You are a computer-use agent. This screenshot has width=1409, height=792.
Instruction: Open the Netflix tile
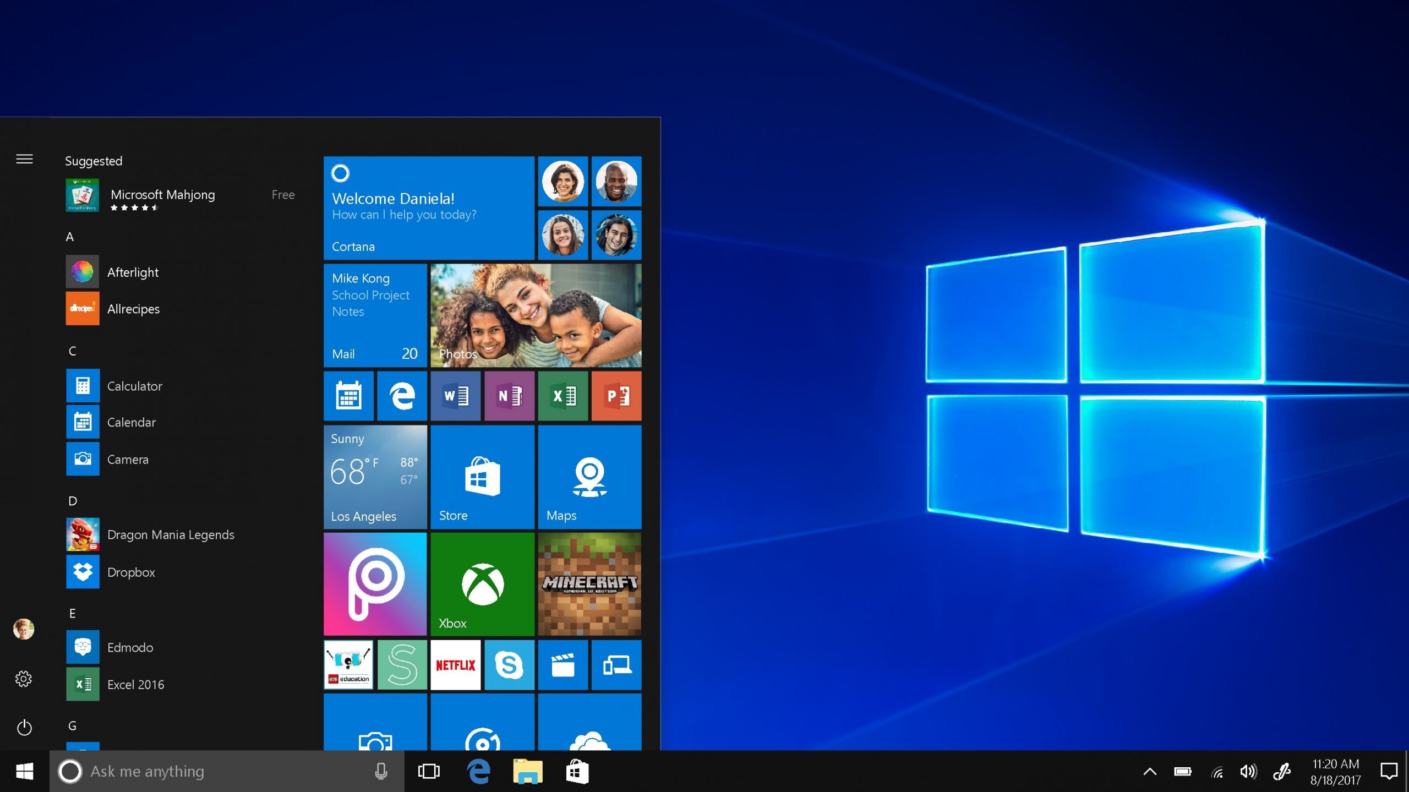(x=455, y=664)
